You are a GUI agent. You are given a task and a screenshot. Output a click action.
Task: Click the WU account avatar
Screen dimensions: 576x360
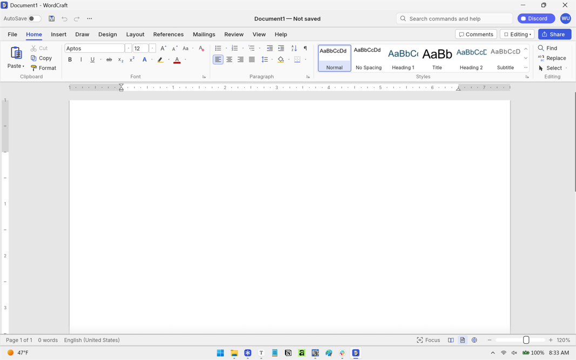565,18
